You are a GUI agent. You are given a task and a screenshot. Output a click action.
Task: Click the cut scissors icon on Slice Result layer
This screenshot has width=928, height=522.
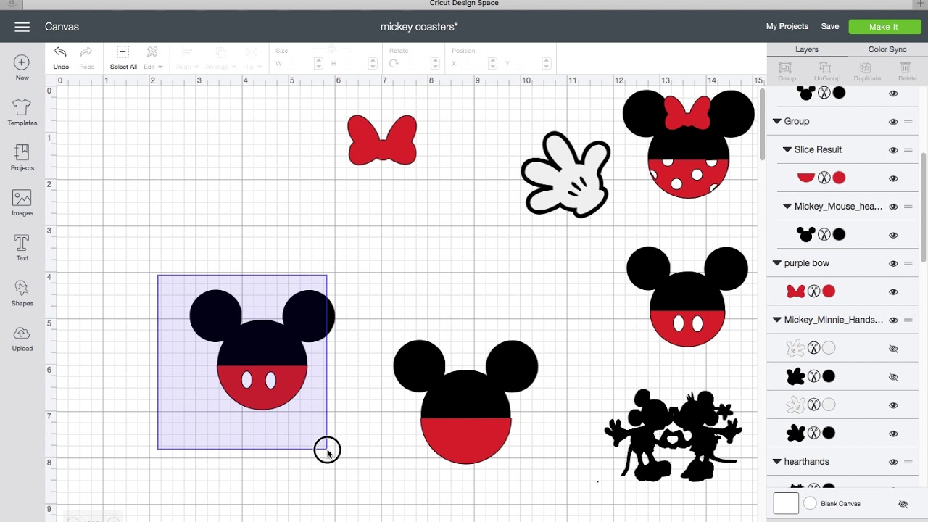coord(824,178)
